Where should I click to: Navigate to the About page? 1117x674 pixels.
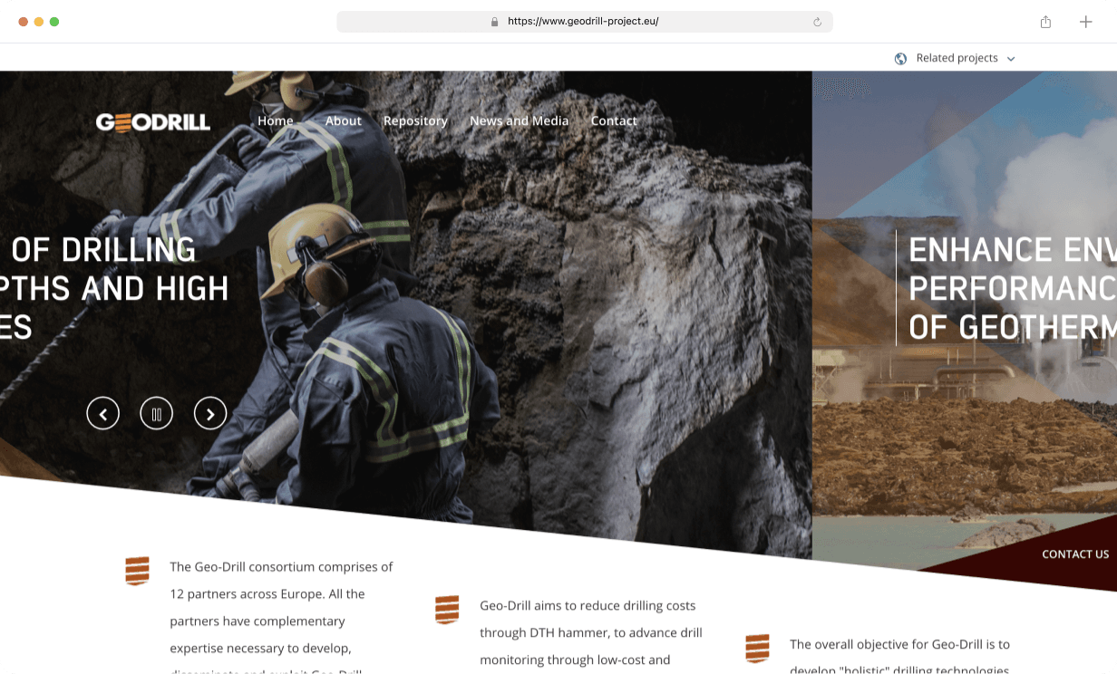point(344,120)
